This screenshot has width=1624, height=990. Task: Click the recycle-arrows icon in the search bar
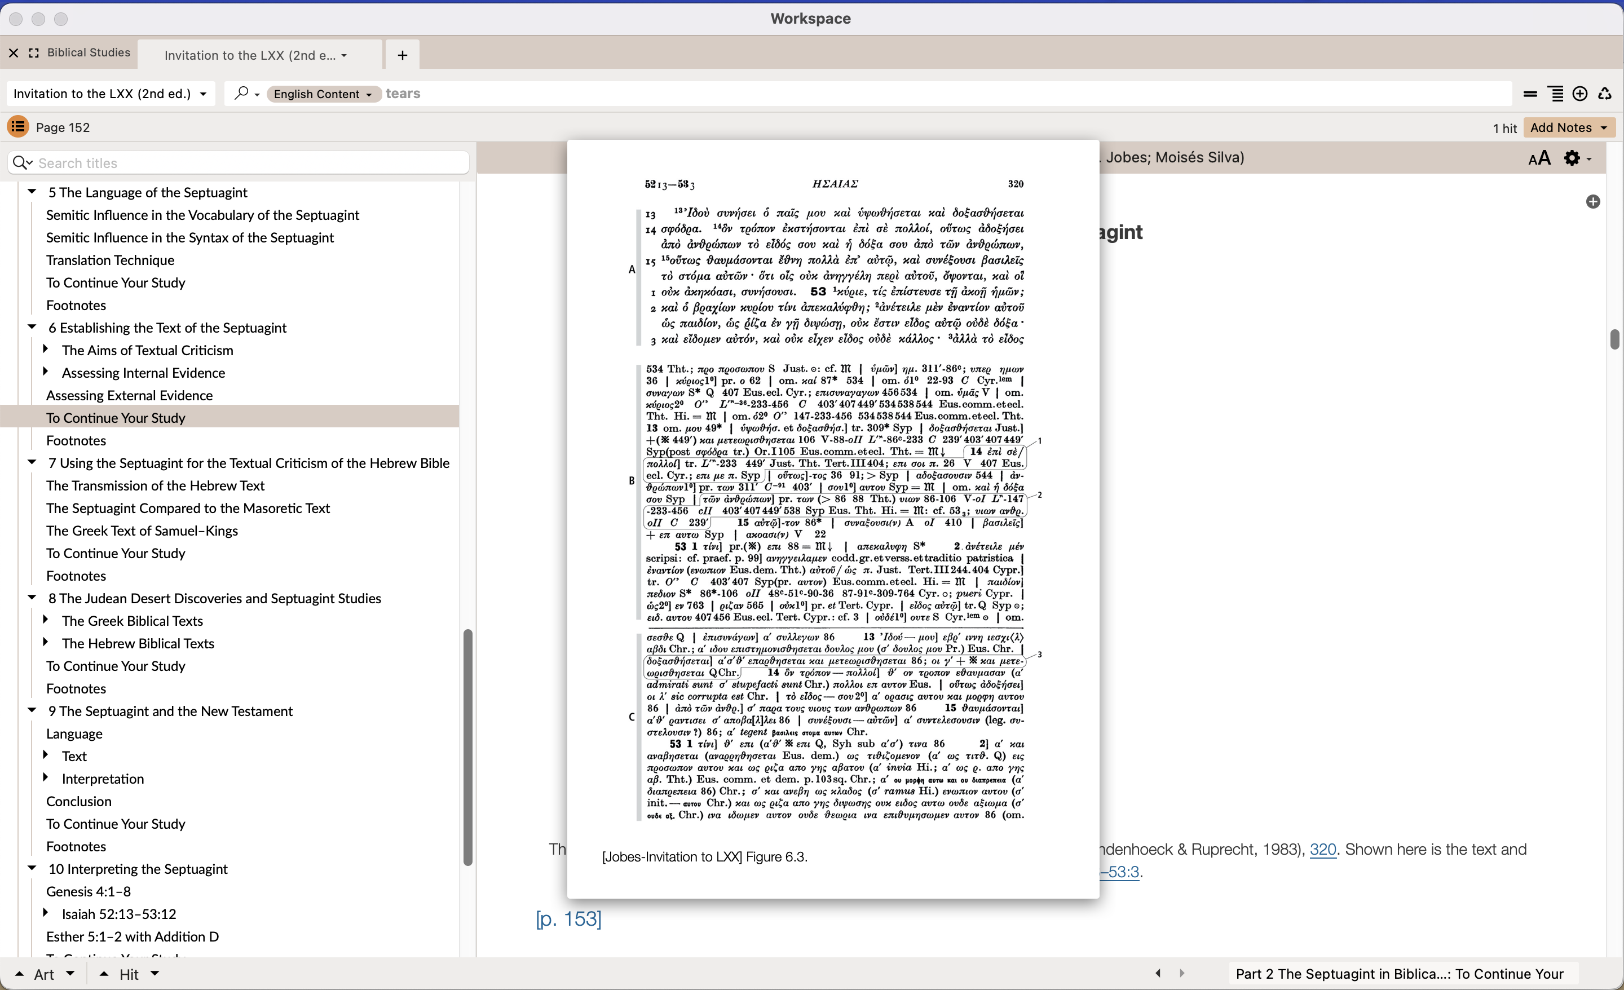1605,94
